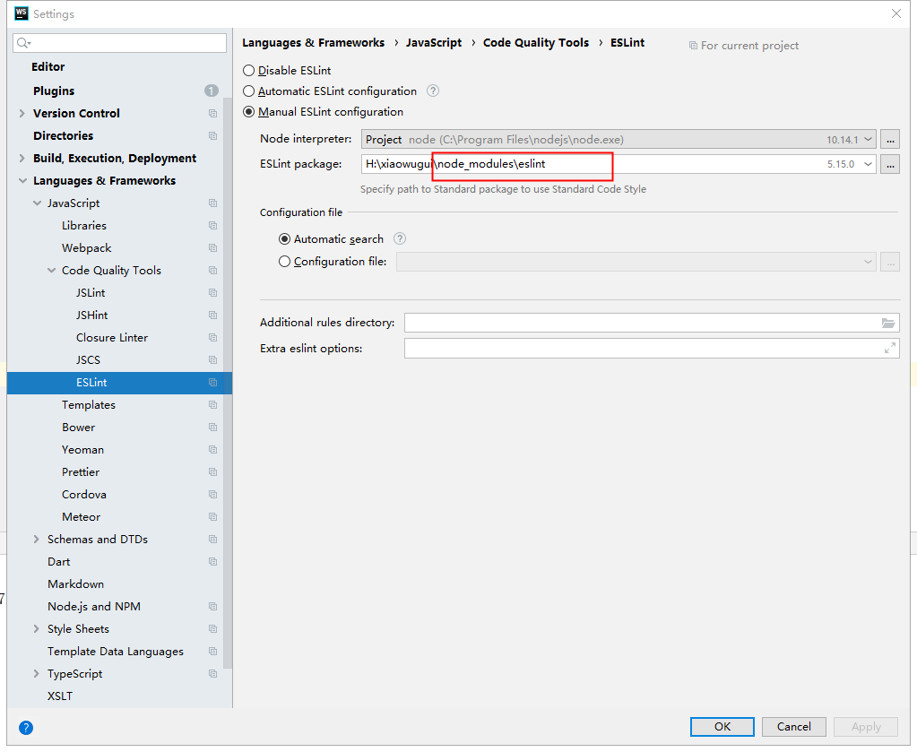The height and width of the screenshot is (752, 917).
Task: Expand the Build, Execution, Deployment group
Action: click(22, 158)
